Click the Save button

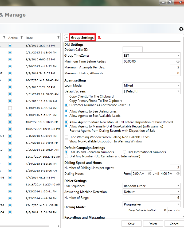131,224
